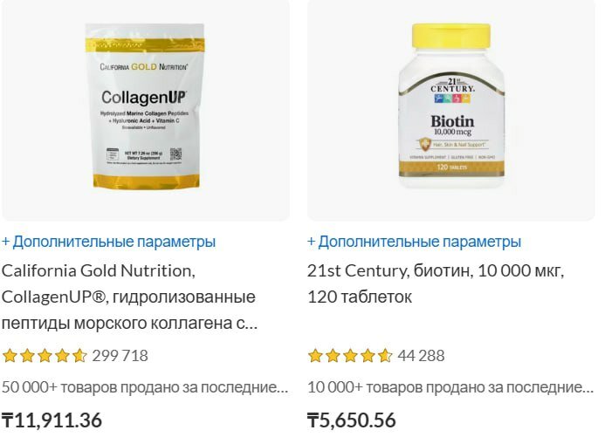Click the ₸5,650.56 price
The width and height of the screenshot is (605, 437).
coord(352,420)
